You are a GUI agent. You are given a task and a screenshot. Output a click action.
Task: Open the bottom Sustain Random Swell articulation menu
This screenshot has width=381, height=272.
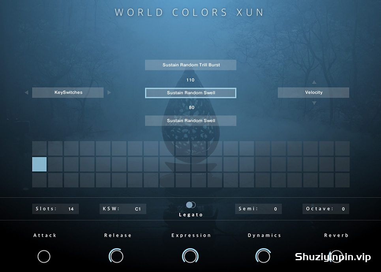pos(191,121)
